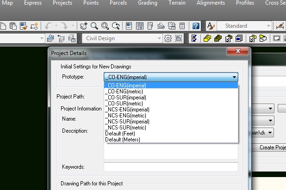286x190 pixels.
Task: Click the Layer Properties Manager icon
Action: [50, 38]
